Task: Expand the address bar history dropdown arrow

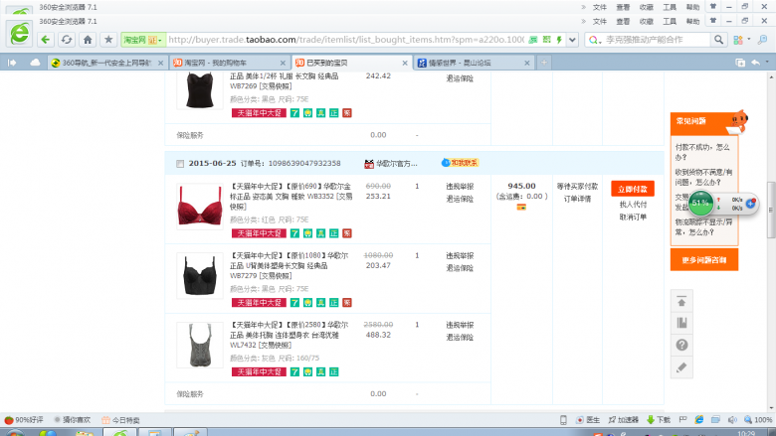Action: click(x=572, y=40)
